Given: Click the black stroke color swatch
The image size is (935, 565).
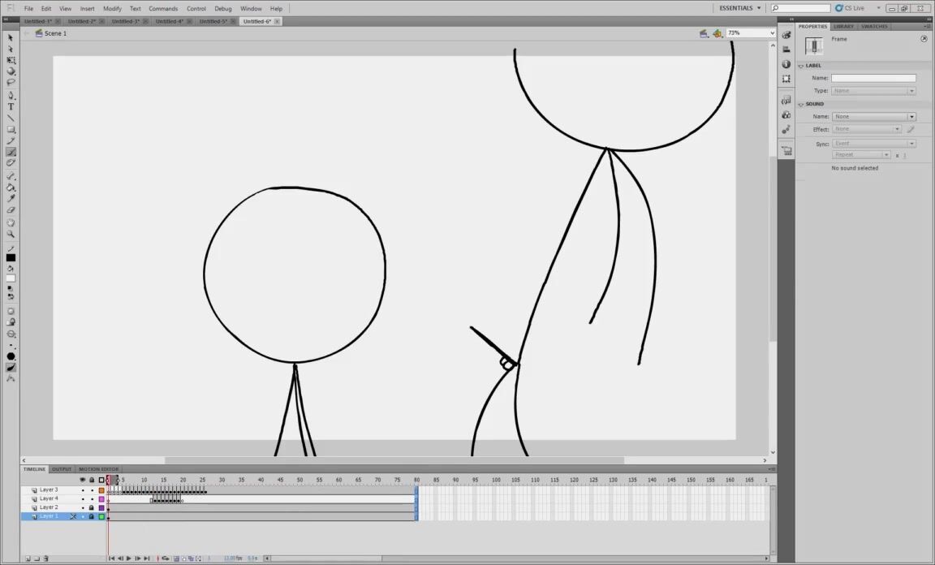Looking at the screenshot, I should click(x=11, y=258).
